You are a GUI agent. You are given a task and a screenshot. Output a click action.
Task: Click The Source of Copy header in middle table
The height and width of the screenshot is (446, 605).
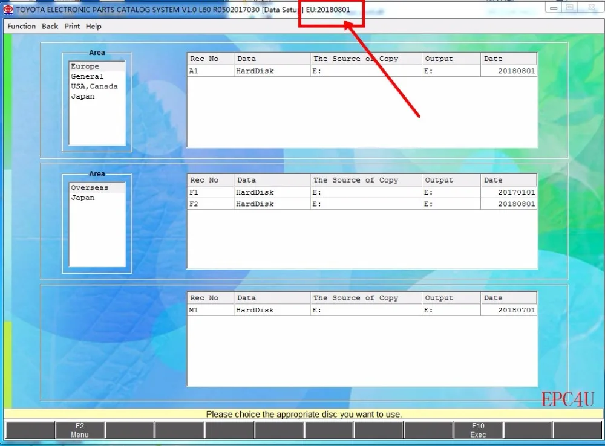point(366,180)
